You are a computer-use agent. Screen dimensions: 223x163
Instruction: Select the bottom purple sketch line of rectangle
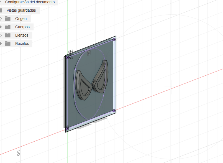[91, 120]
